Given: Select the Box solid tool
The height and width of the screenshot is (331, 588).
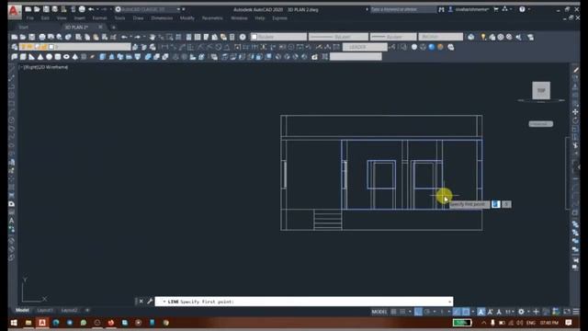Looking at the screenshot, I should pyautogui.click(x=23, y=57).
